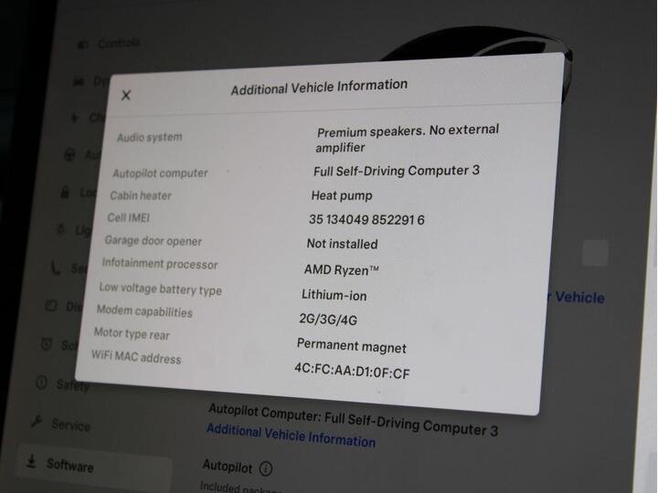This screenshot has width=658, height=493.
Task: Select the Service sidebar entry
Action: (x=70, y=425)
